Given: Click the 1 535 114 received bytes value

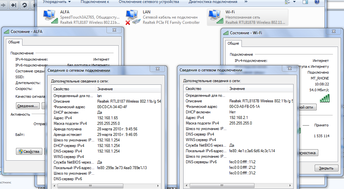Looking at the screenshot, I should (x=322, y=136).
